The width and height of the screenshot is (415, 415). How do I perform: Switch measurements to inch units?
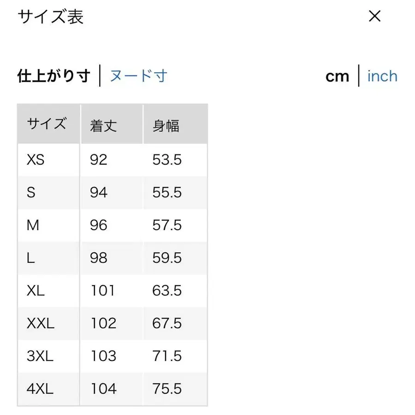point(382,76)
